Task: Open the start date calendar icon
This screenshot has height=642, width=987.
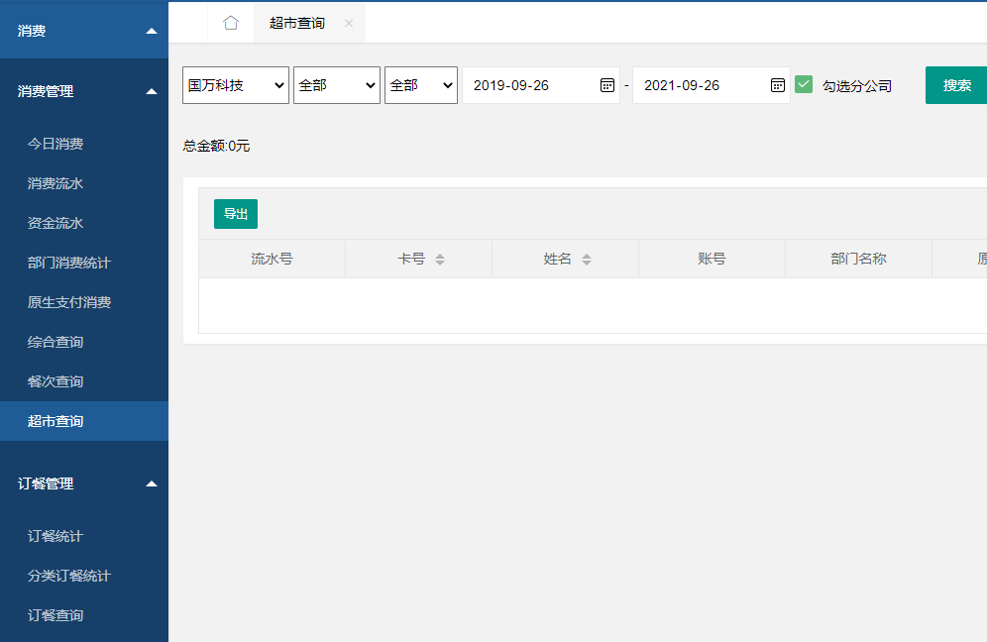Action: point(607,85)
